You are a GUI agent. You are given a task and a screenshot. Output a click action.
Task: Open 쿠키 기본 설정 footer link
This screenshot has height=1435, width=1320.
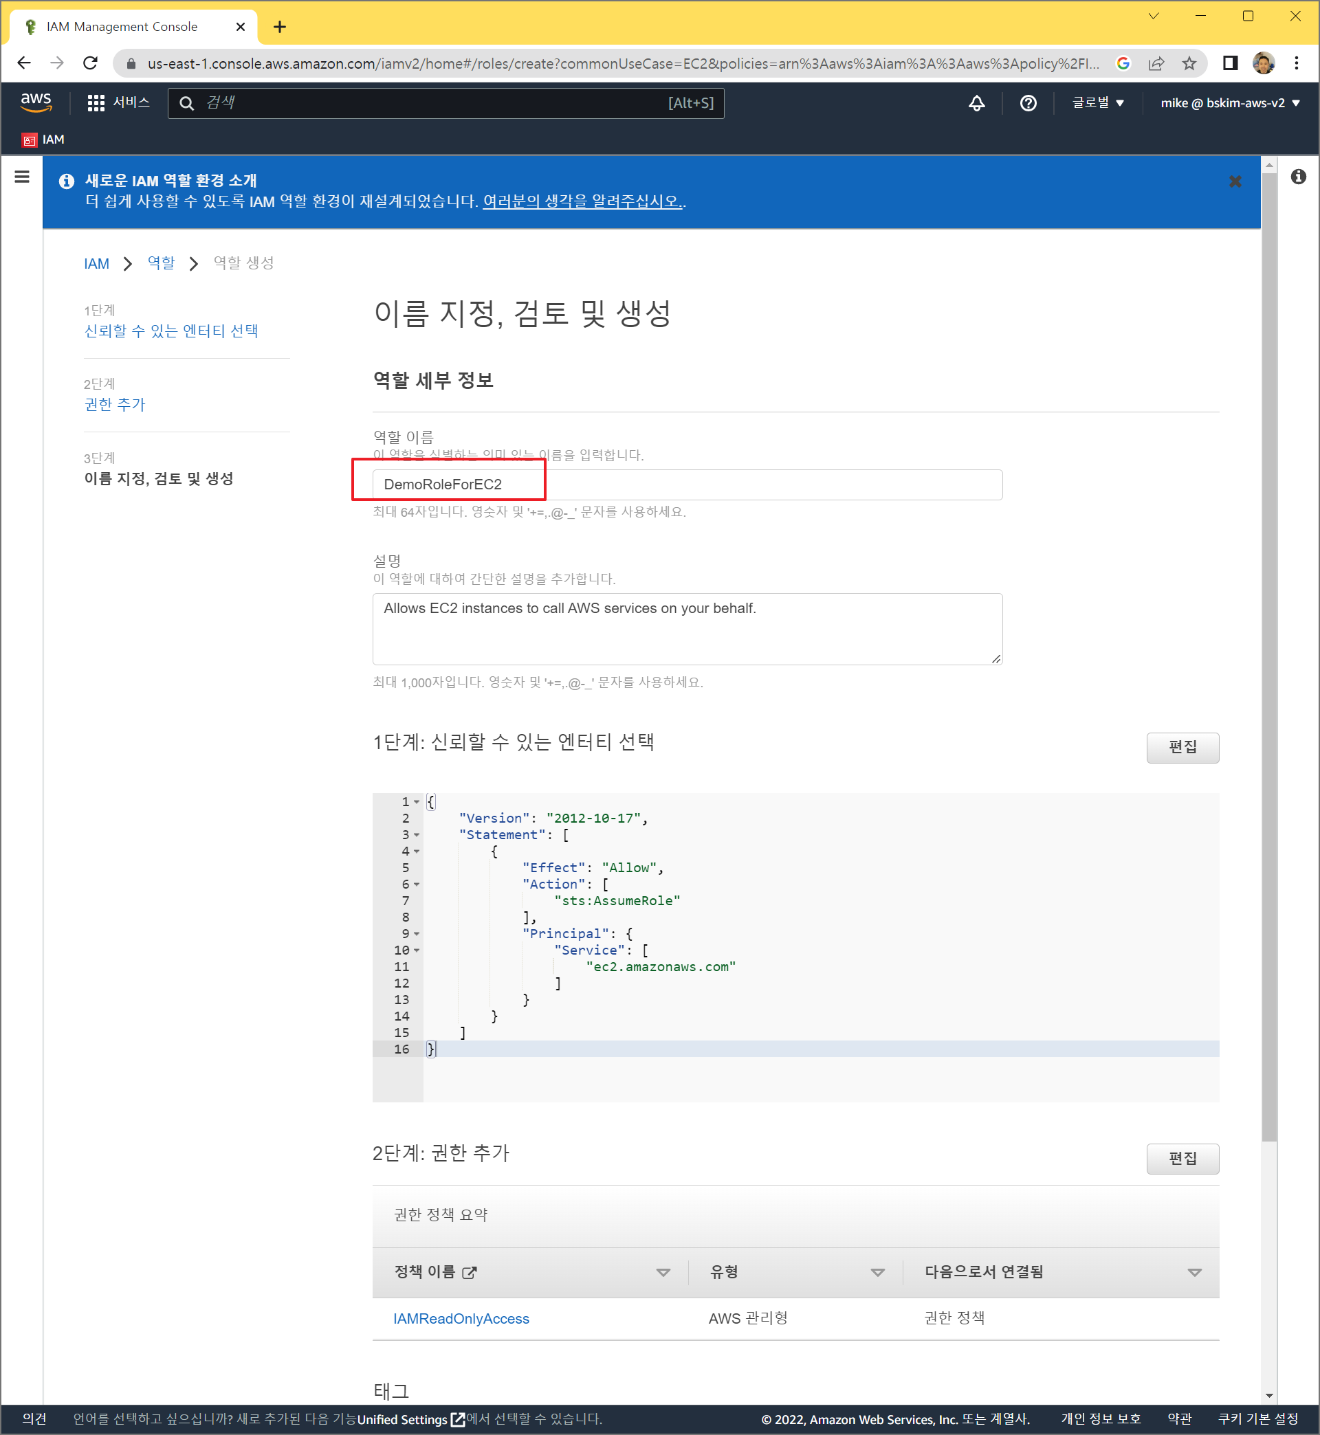[x=1258, y=1419]
